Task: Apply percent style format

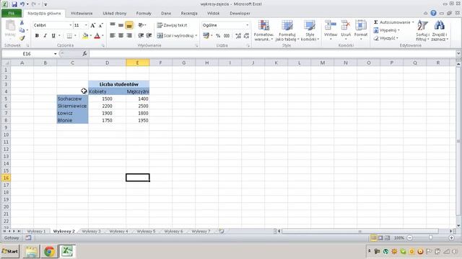Action: coord(218,35)
